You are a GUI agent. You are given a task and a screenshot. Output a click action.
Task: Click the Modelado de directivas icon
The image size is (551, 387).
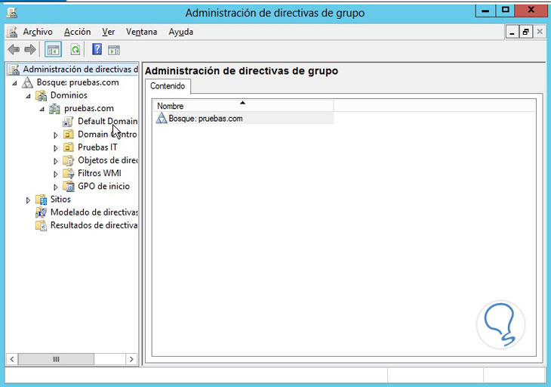pos(41,212)
